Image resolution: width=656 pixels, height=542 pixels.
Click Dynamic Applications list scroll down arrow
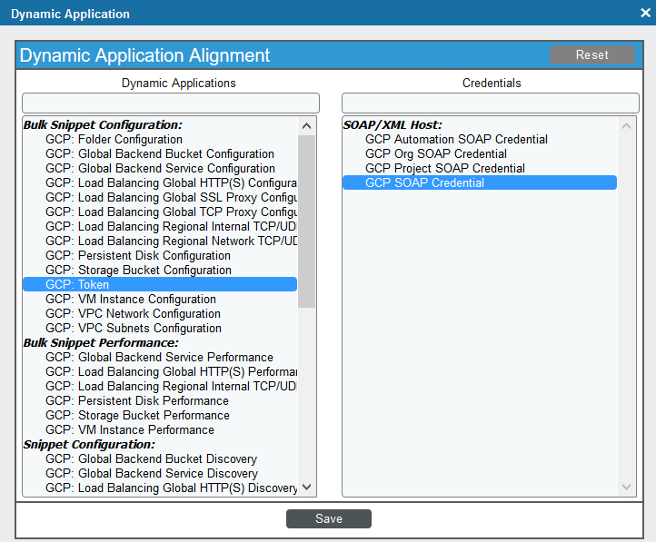pyautogui.click(x=307, y=487)
